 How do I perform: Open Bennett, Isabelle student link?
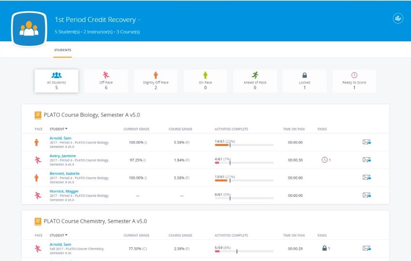(64, 174)
